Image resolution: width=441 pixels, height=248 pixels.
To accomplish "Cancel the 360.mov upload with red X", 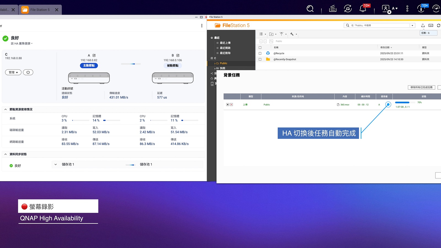I will (231, 105).
